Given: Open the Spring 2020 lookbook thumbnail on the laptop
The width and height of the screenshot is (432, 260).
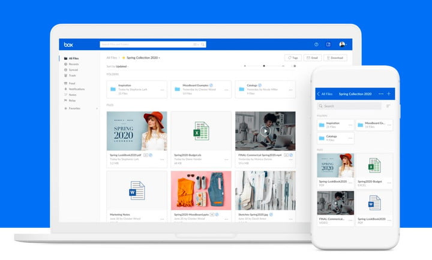Looking at the screenshot, I should pyautogui.click(x=137, y=131).
